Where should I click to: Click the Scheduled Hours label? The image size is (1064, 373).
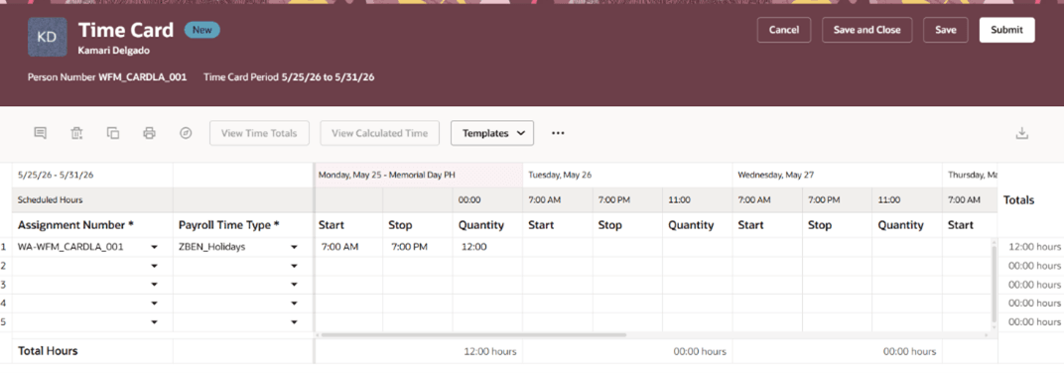click(x=51, y=200)
